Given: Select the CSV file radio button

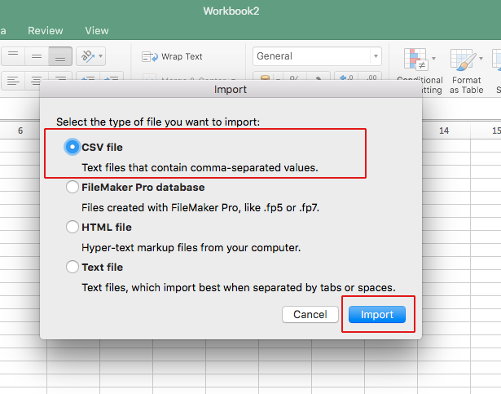Looking at the screenshot, I should (x=73, y=147).
